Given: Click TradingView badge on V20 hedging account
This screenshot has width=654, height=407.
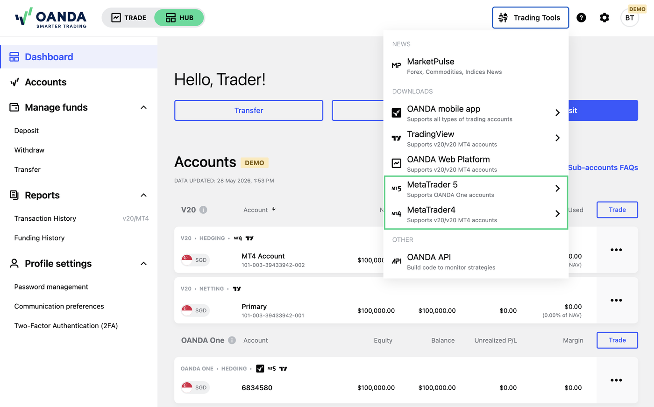Looking at the screenshot, I should tap(249, 239).
